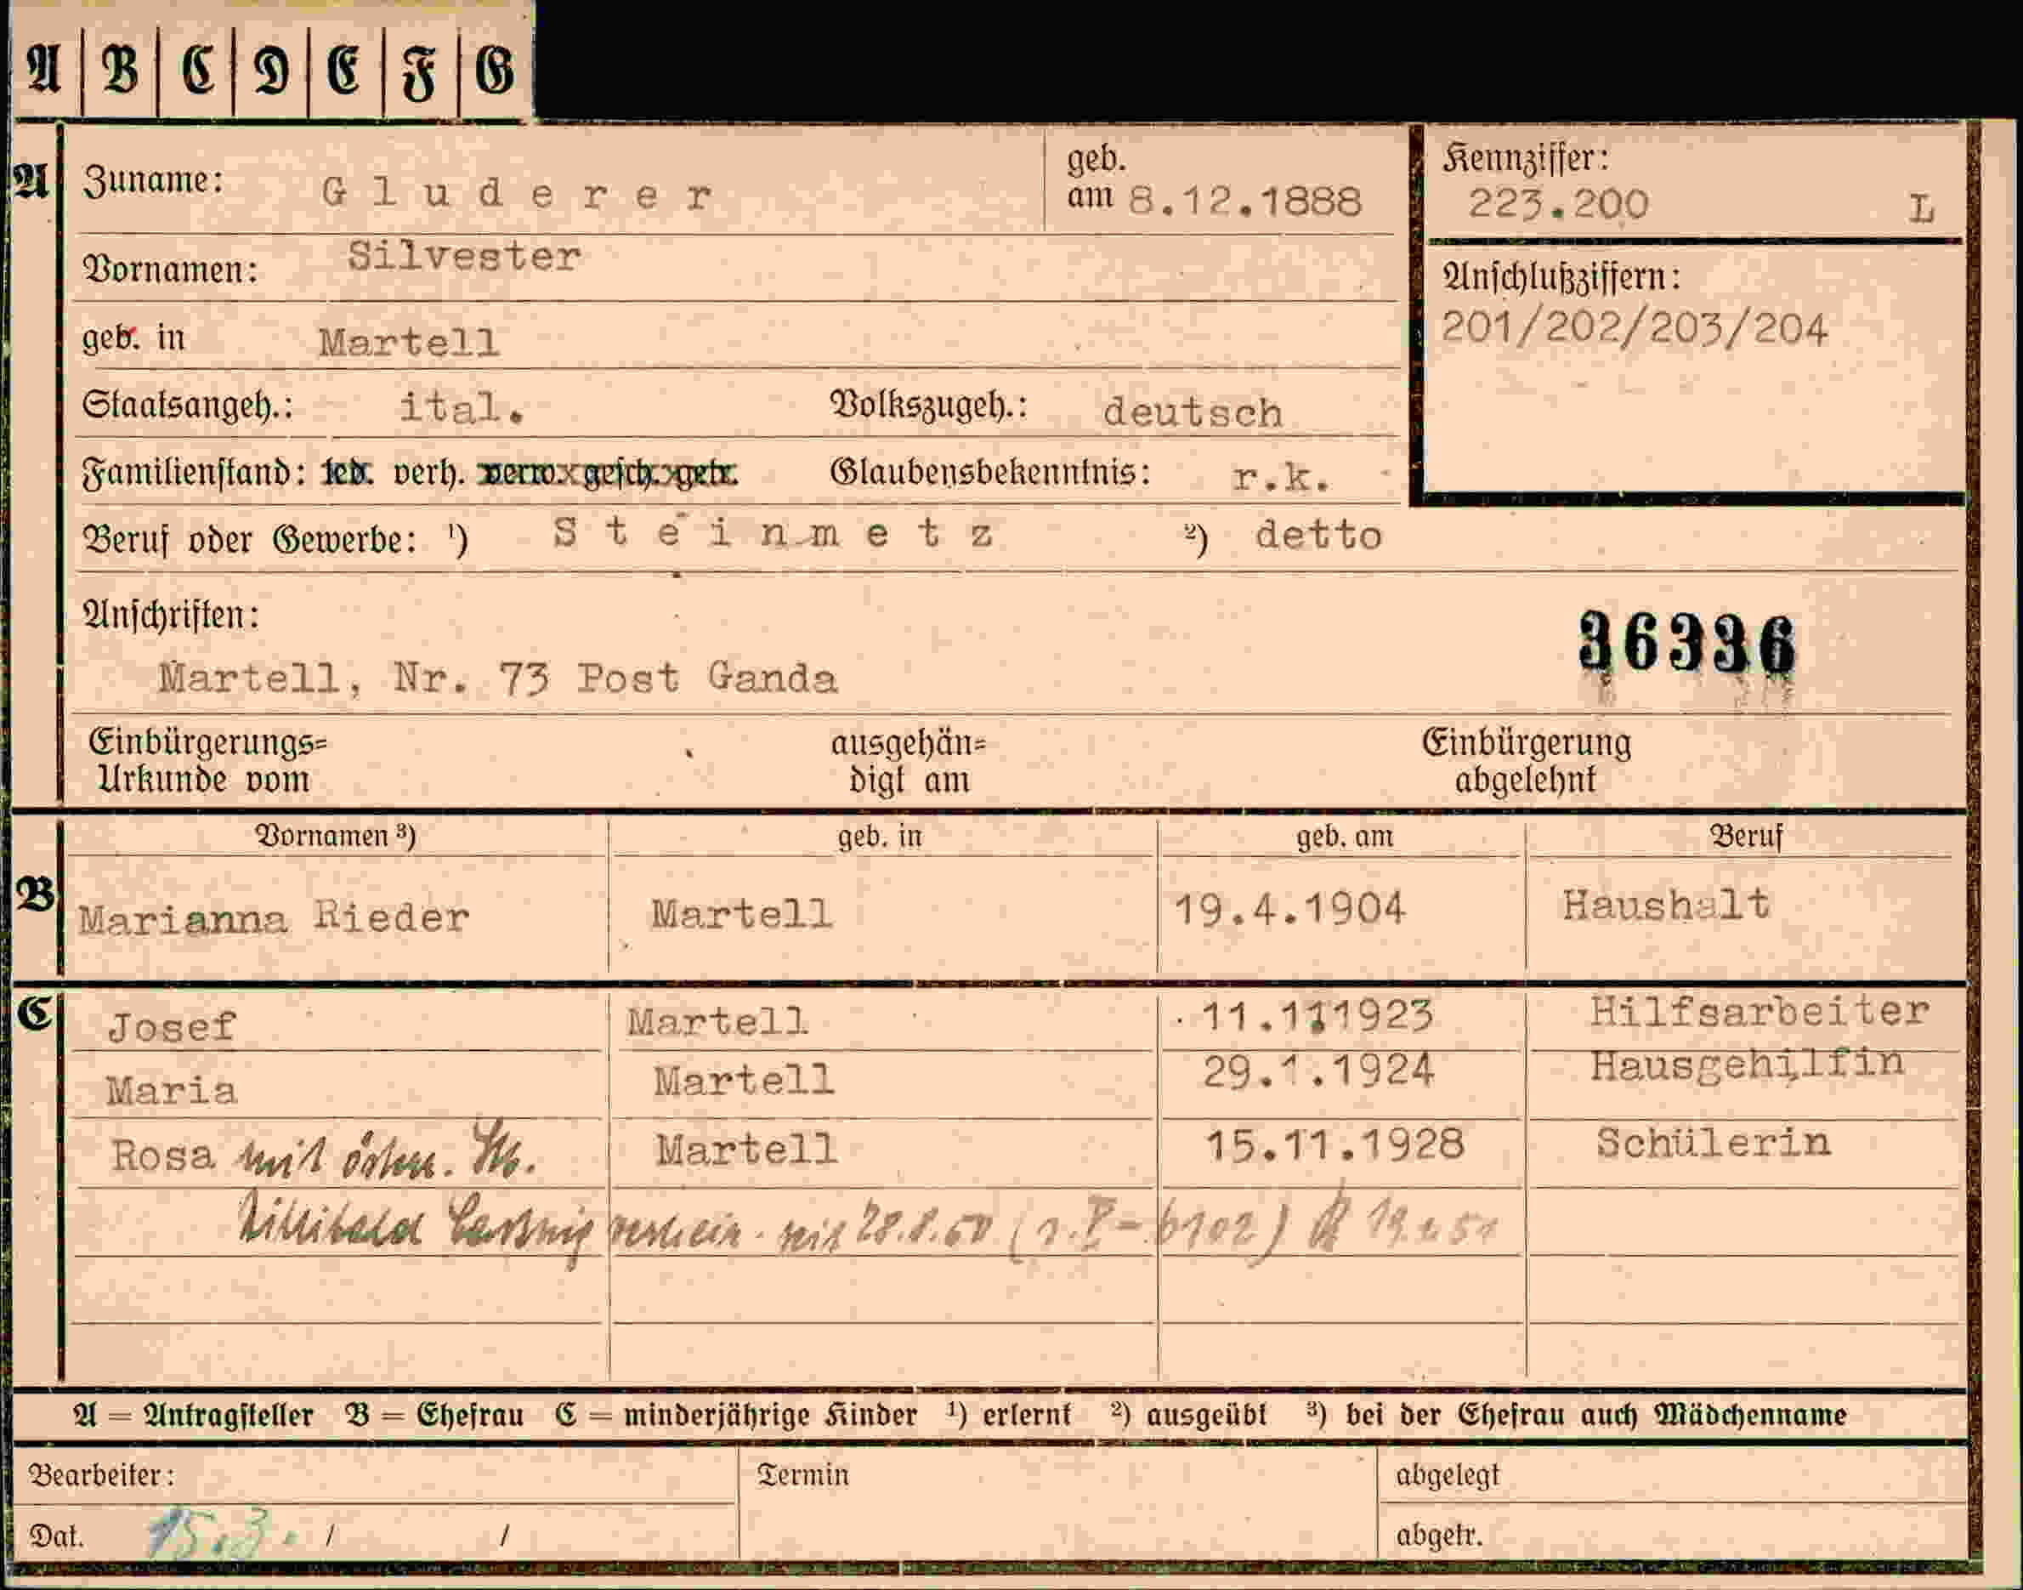The width and height of the screenshot is (2023, 1590).
Task: Click citizenship value 'ital.'
Action: pos(461,408)
